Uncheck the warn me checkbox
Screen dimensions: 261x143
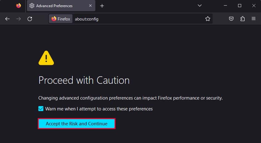point(41,109)
